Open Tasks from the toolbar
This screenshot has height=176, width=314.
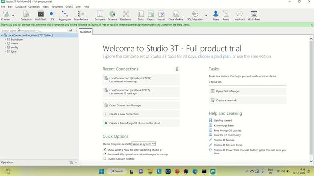[141, 15]
